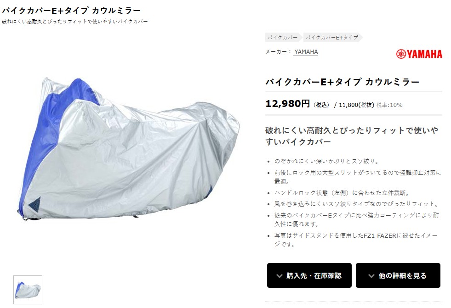451x308 pixels.
Task: Click the chevron icon beside 他の詳細を見る
Action: click(x=371, y=276)
